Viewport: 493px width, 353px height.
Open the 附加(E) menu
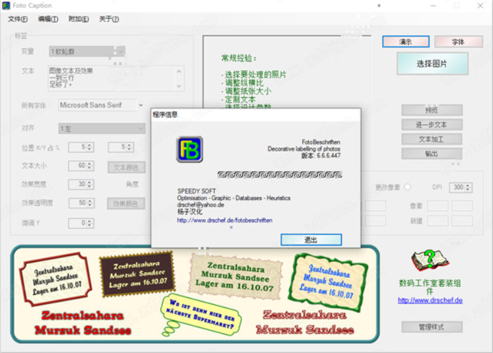(x=79, y=19)
